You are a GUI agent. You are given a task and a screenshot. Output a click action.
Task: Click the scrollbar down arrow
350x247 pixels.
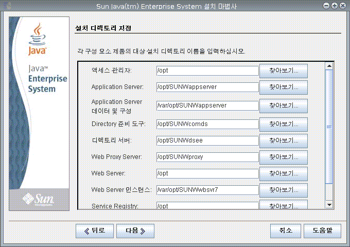[329, 205]
